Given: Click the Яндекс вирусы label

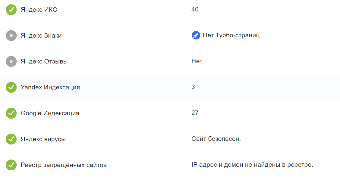Looking at the screenshot, I should click(x=43, y=139).
